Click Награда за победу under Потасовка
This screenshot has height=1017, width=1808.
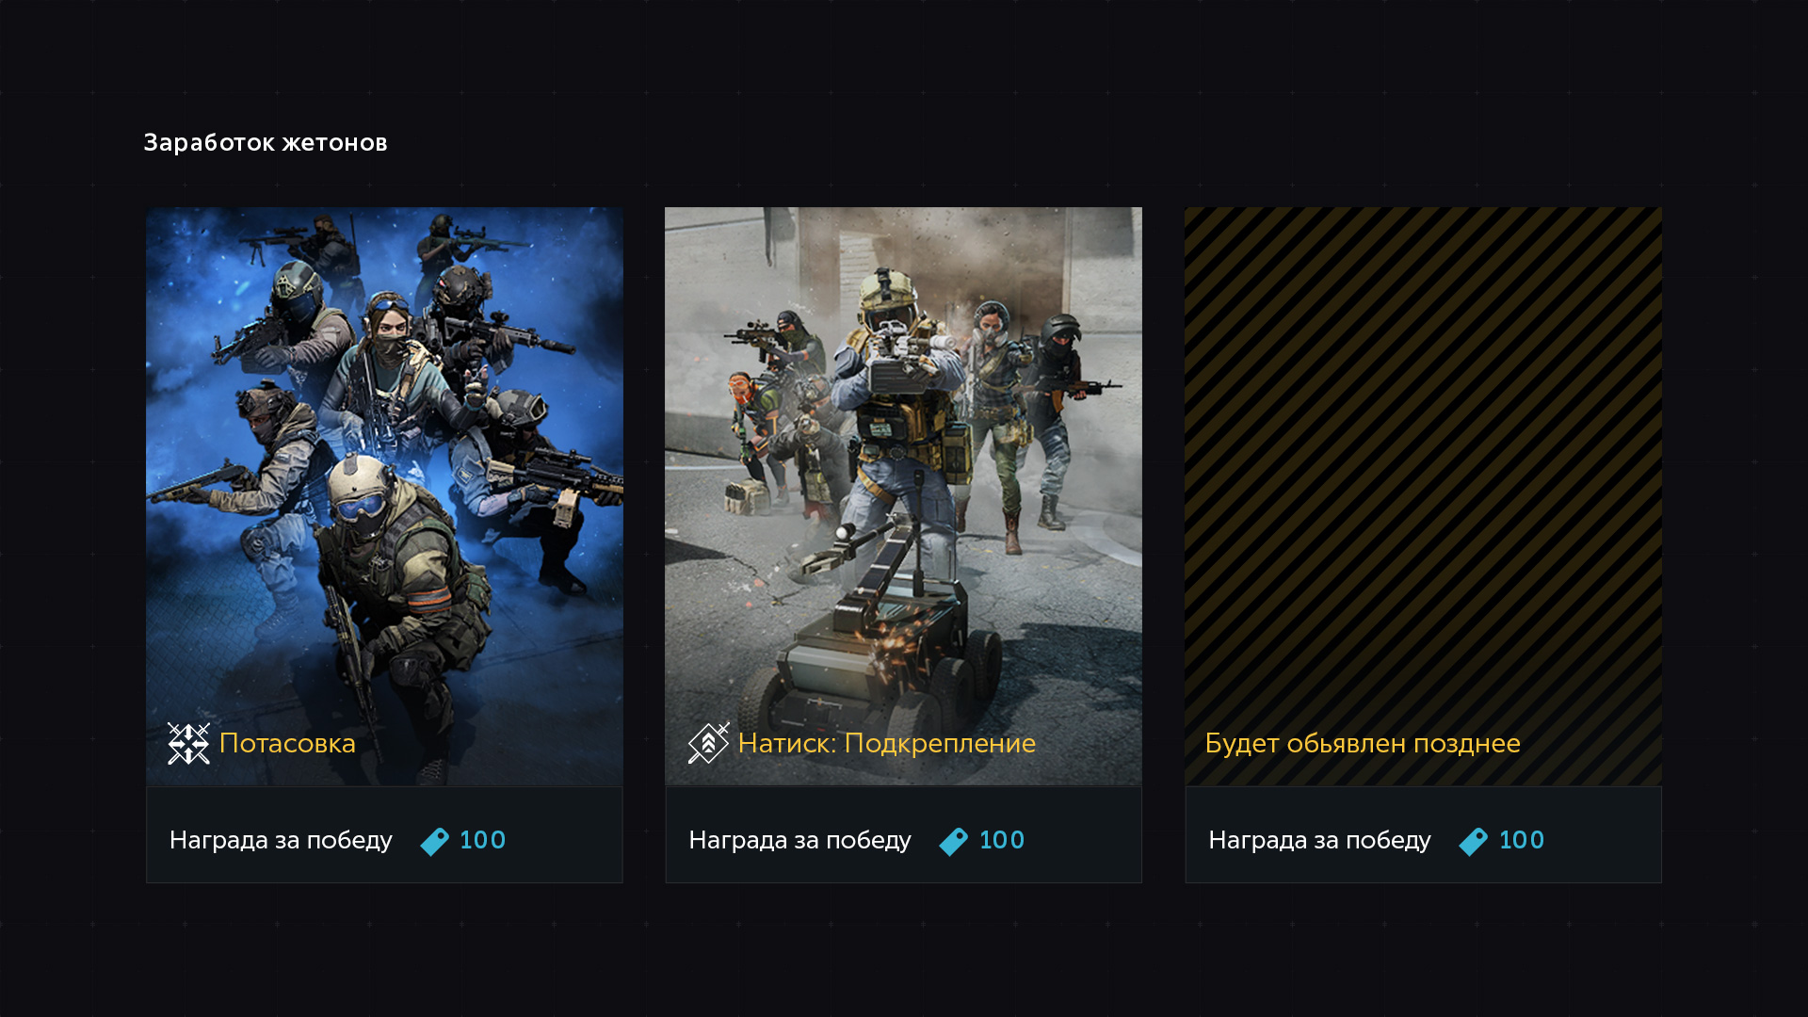coord(281,840)
